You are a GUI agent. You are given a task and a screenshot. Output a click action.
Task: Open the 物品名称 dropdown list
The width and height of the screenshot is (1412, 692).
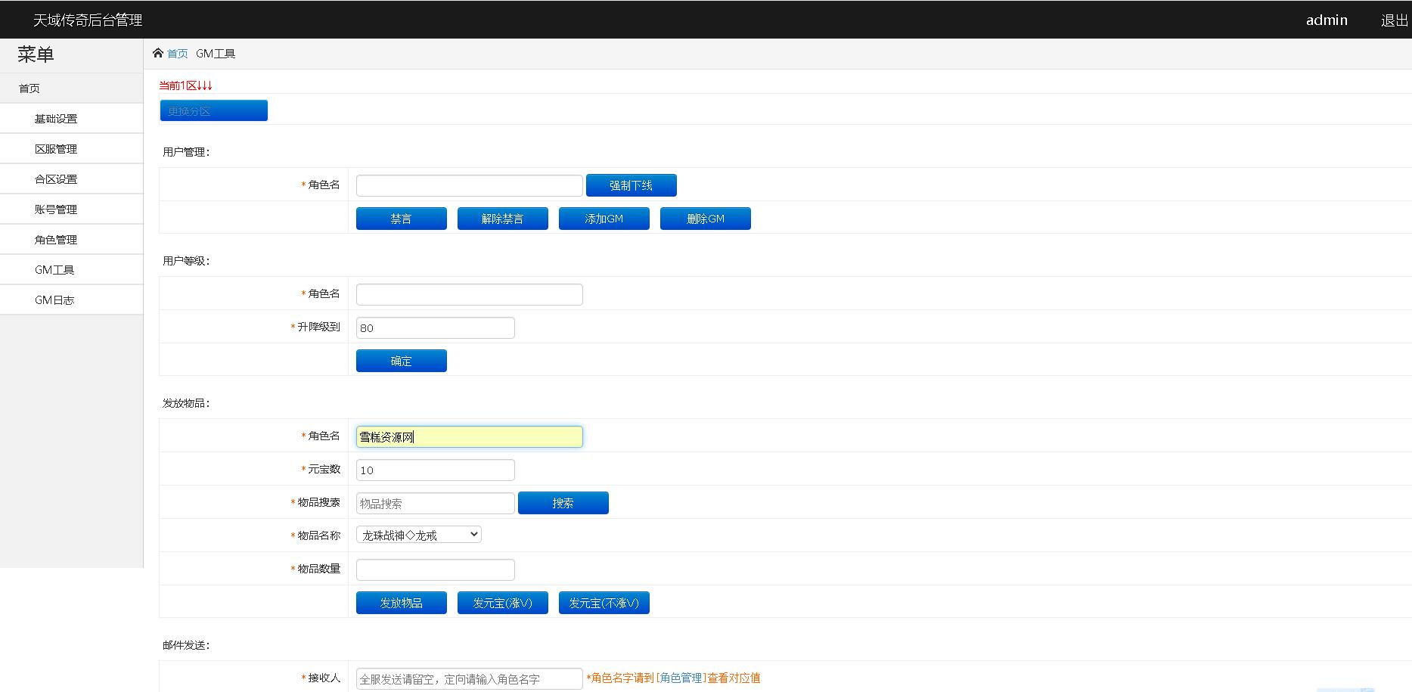pyautogui.click(x=418, y=535)
